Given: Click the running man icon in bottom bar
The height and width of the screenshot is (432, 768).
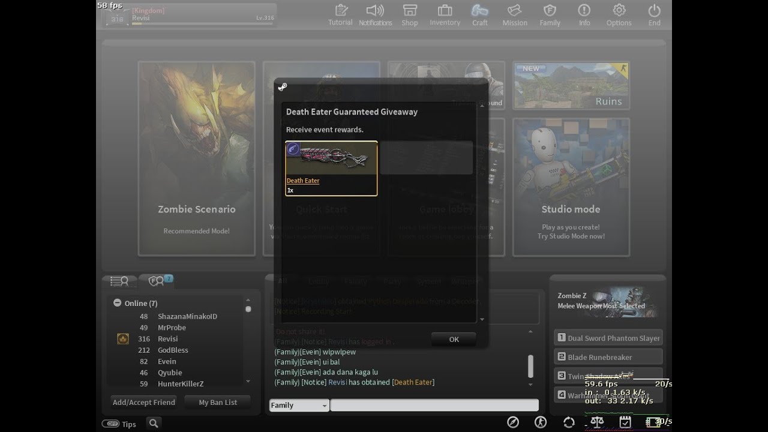Looking at the screenshot, I should (x=541, y=422).
